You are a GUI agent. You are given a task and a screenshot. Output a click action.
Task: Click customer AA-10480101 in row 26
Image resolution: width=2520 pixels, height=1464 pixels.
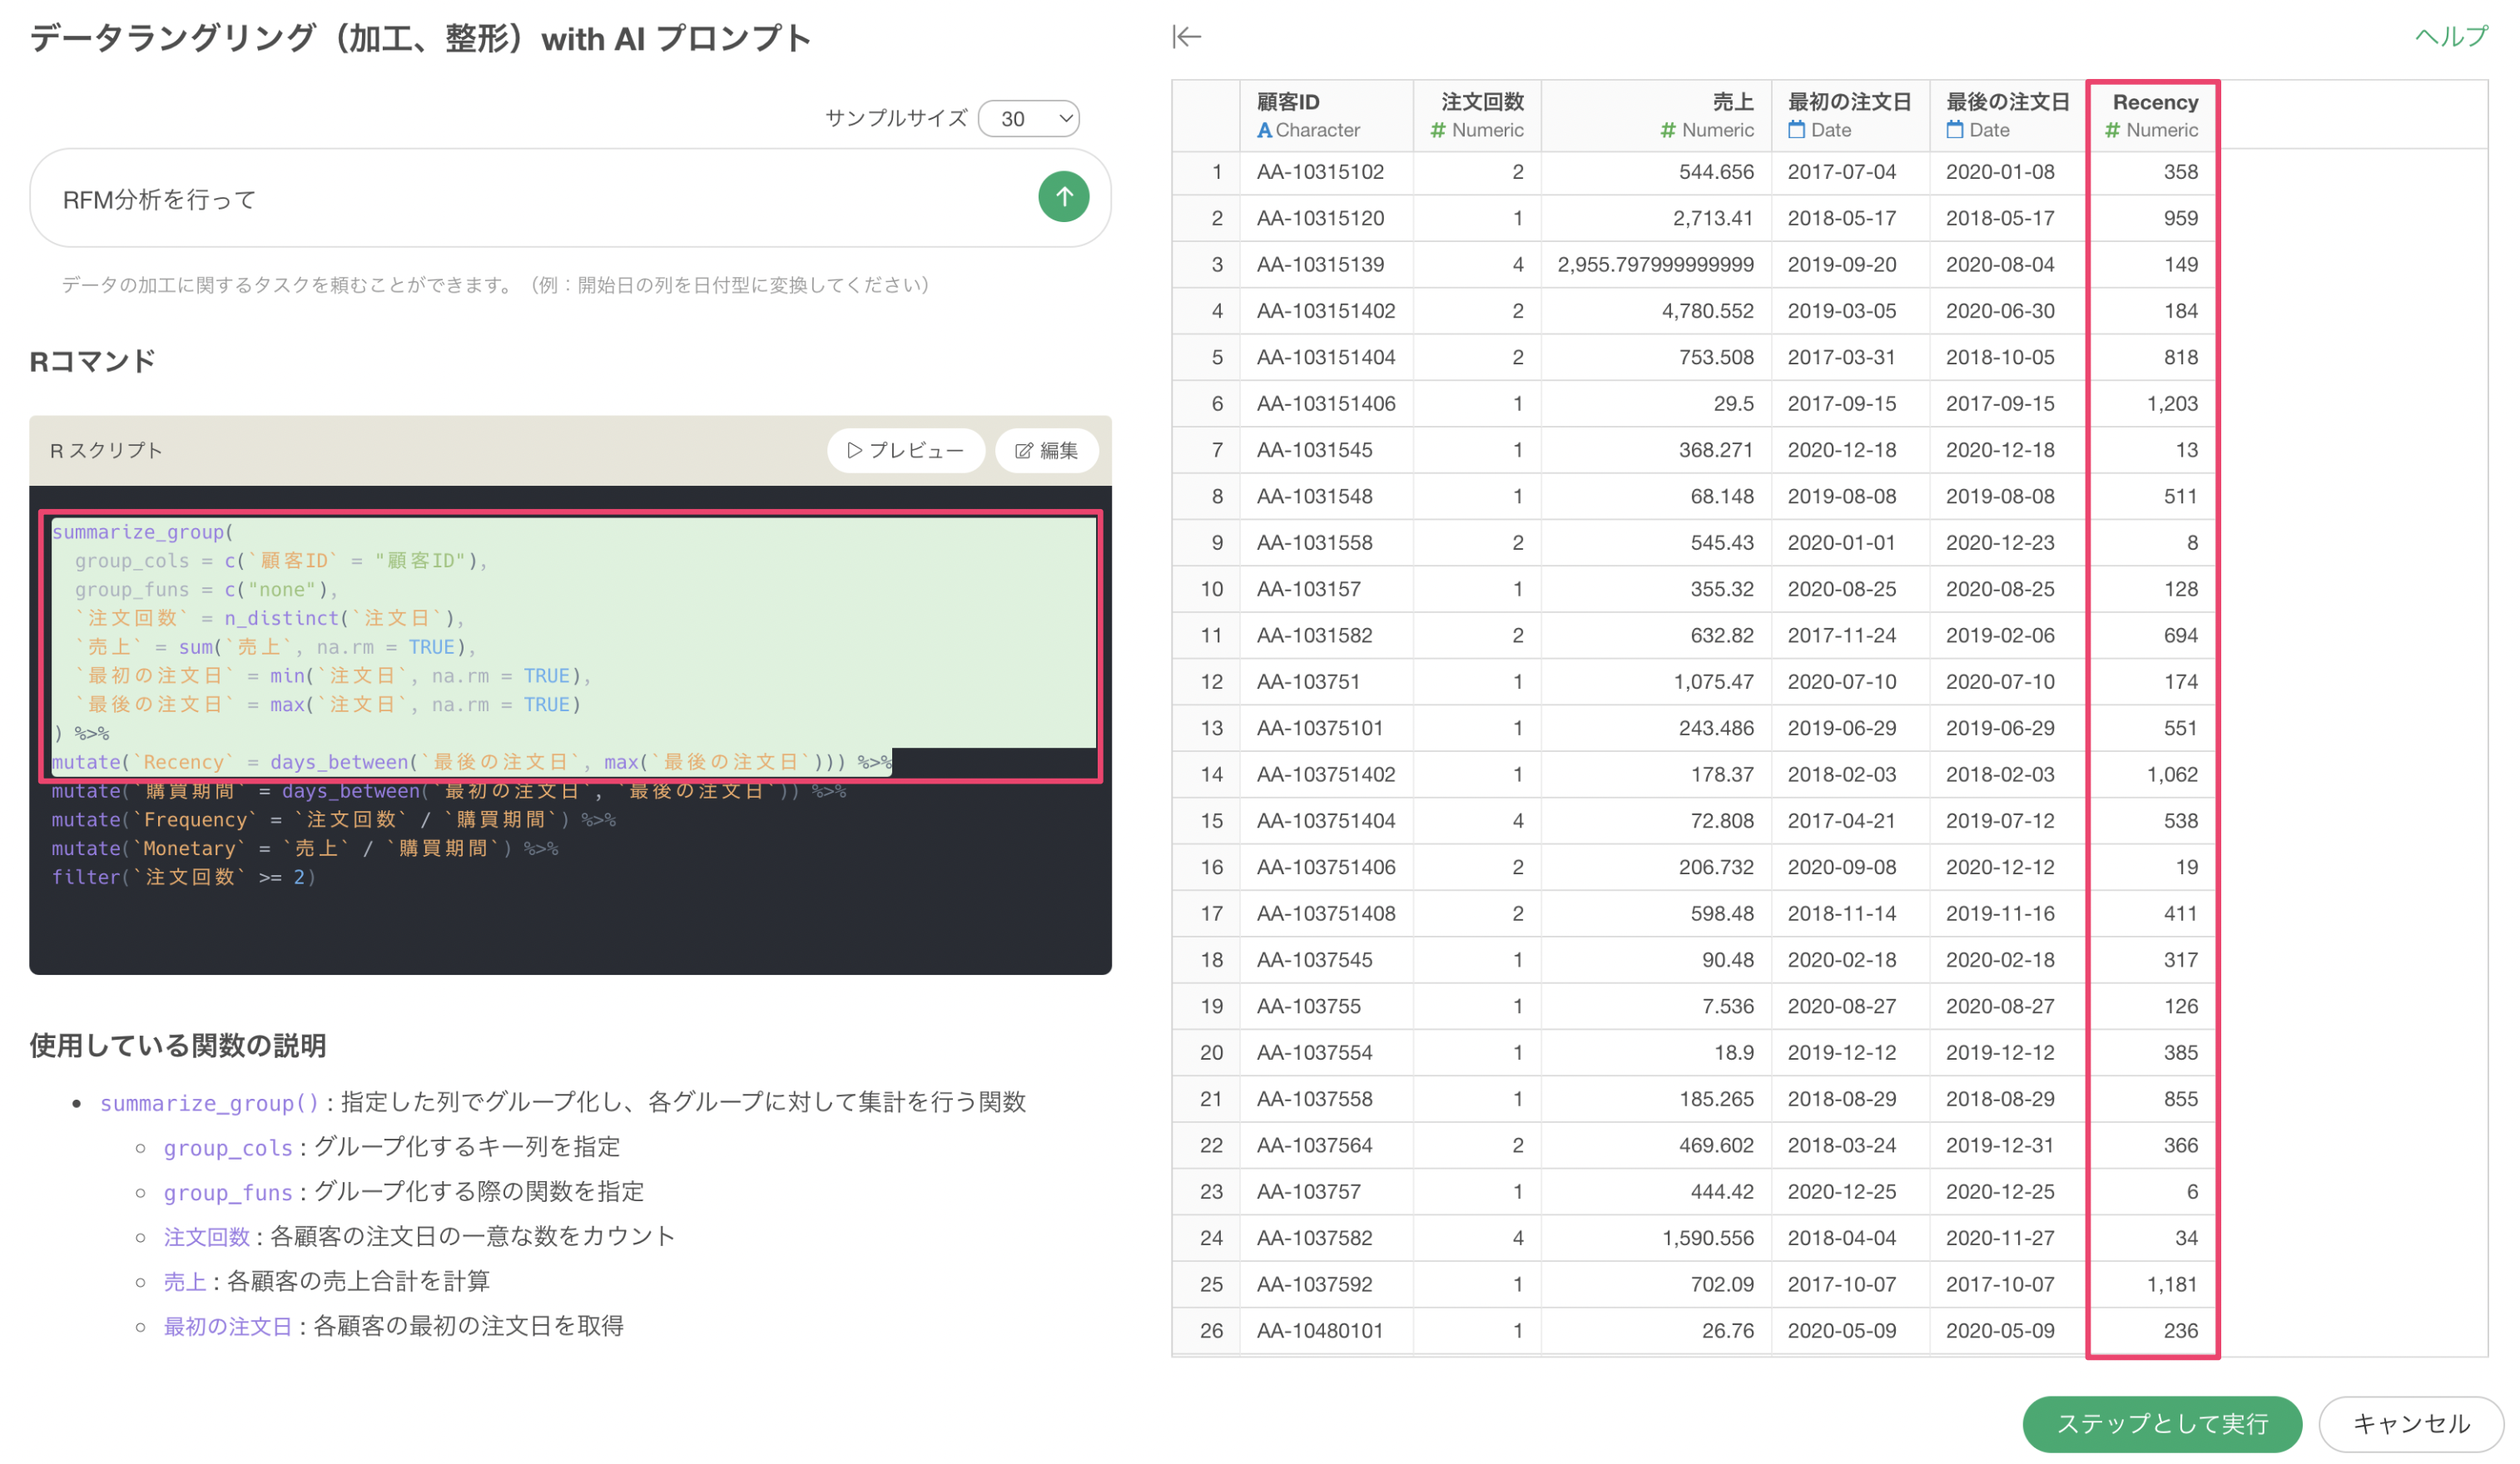1320,1330
